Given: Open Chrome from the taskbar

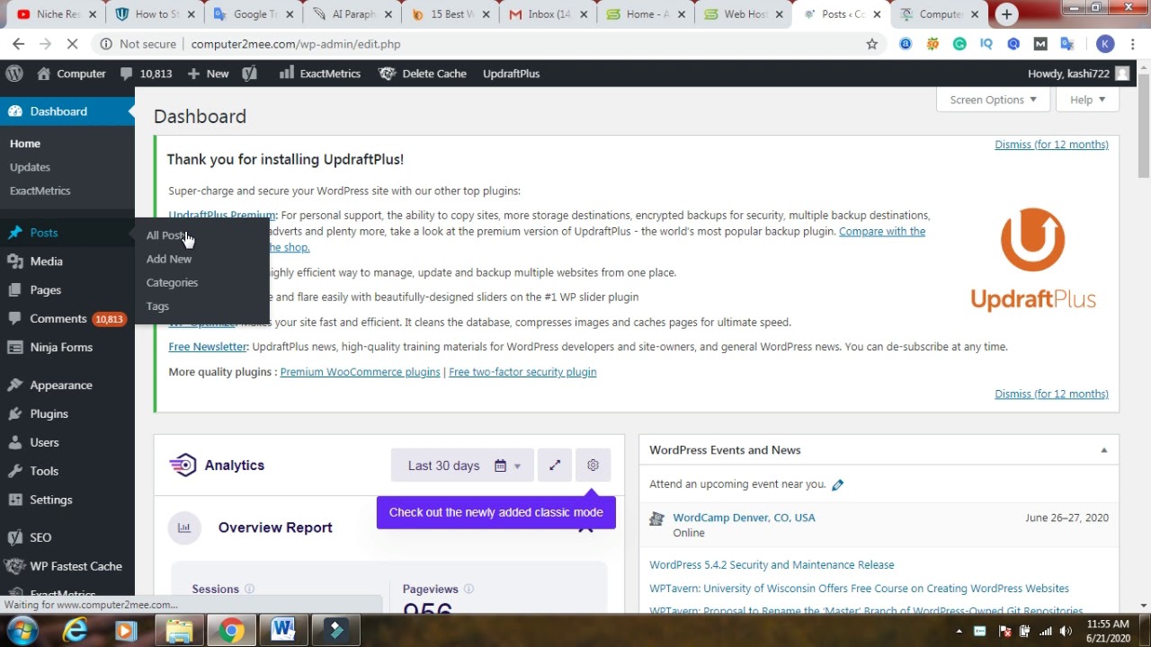Looking at the screenshot, I should pyautogui.click(x=231, y=631).
